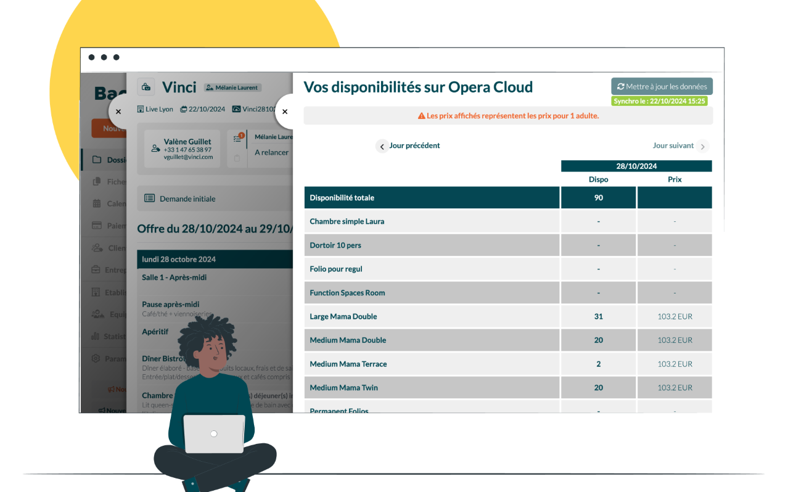The image size is (788, 492).
Task: Open Clients icon in sidebar
Action: (97, 248)
